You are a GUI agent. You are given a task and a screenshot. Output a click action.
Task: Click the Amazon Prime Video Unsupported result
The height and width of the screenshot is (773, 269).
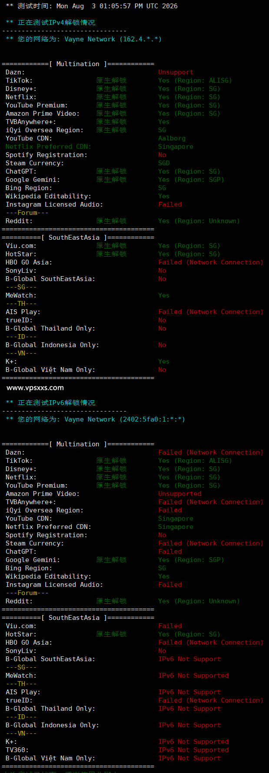tap(179, 494)
